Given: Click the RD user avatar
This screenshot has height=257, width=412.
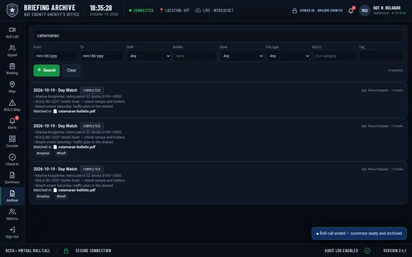Looking at the screenshot, I should [x=365, y=10].
